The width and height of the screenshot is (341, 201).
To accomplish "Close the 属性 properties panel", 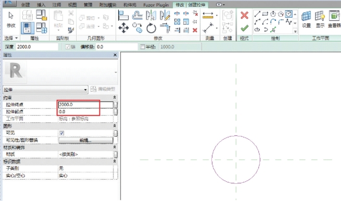I will pos(115,55).
